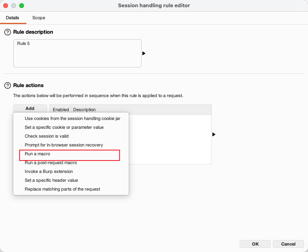Dismiss dialog with Cancel button

point(288,244)
